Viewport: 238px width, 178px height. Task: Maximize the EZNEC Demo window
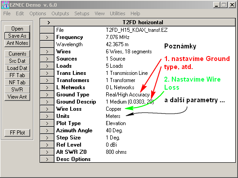[x=224, y=5]
